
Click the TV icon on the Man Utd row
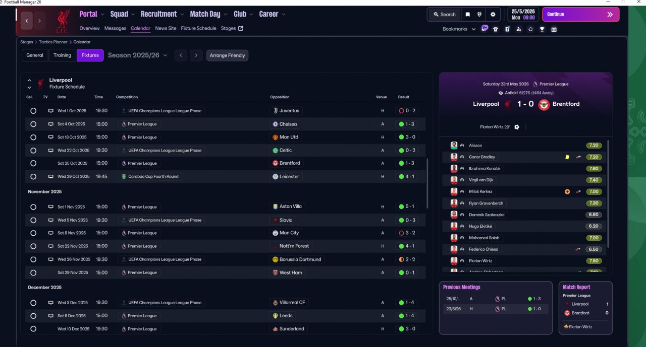(x=50, y=137)
